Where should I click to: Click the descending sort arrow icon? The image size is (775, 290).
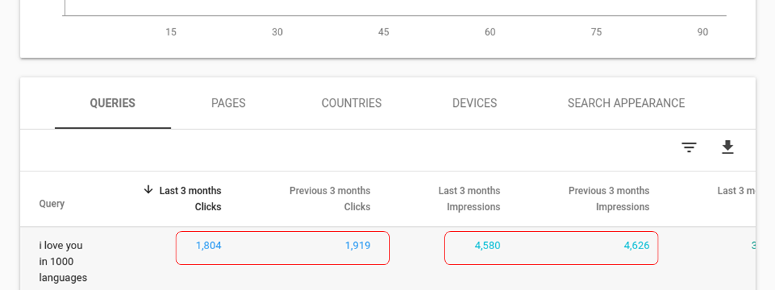(148, 190)
